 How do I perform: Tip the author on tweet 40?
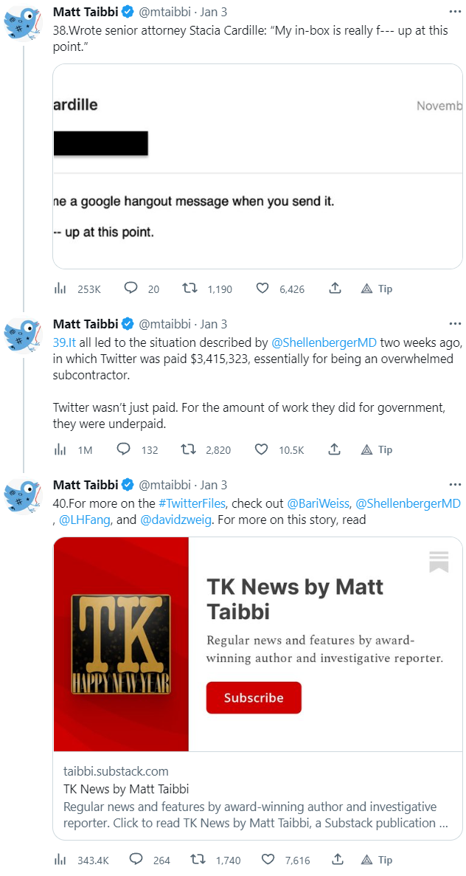click(x=377, y=860)
